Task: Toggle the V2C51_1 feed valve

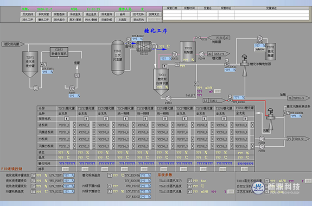Action: point(74,125)
